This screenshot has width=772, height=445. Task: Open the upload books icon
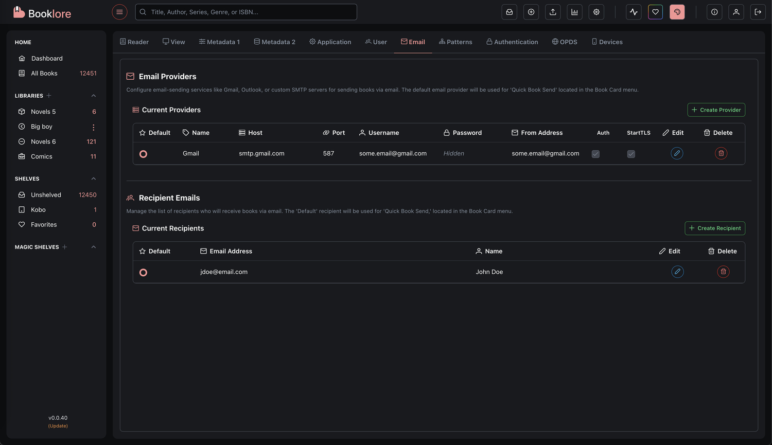[553, 12]
